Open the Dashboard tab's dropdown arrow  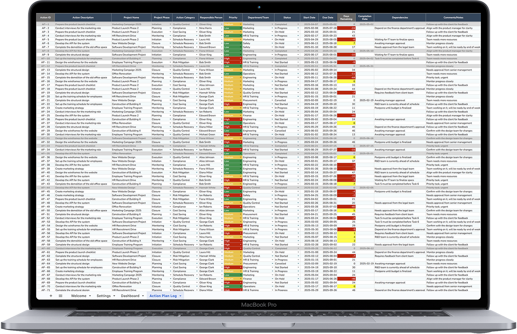tap(143, 296)
